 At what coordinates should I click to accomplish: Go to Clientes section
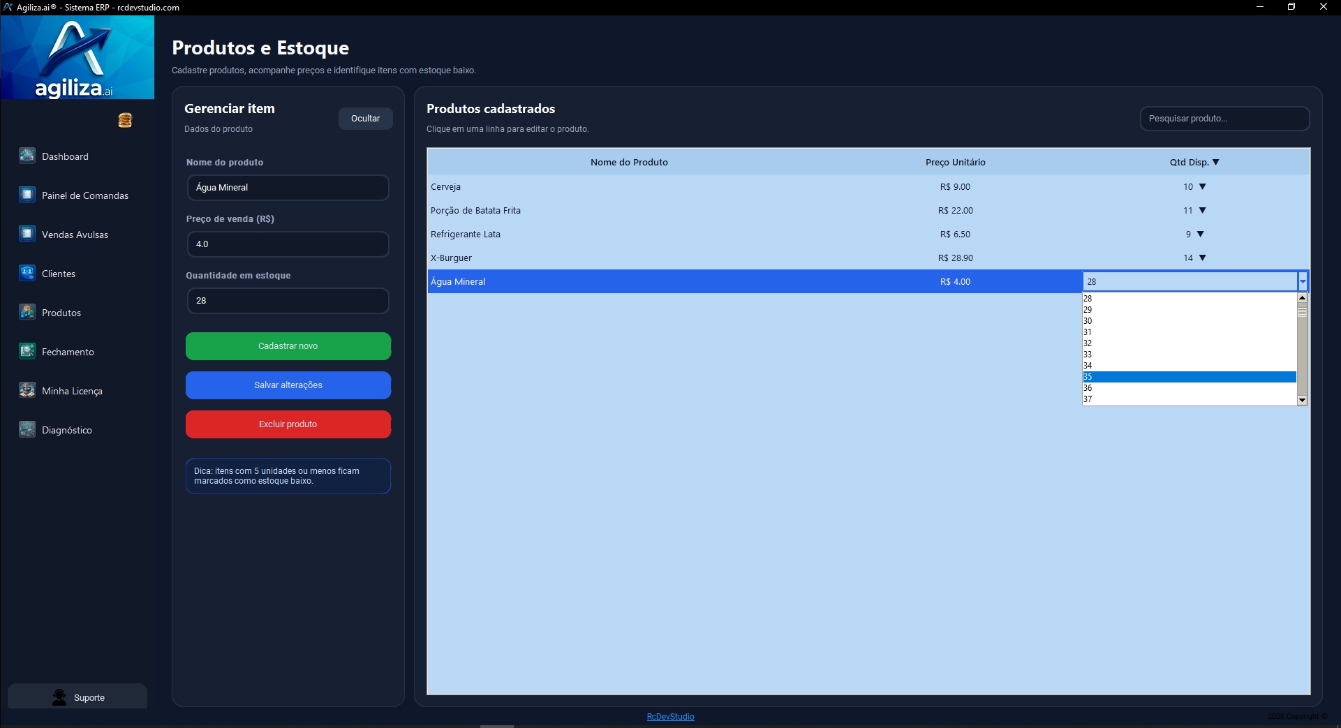[59, 274]
